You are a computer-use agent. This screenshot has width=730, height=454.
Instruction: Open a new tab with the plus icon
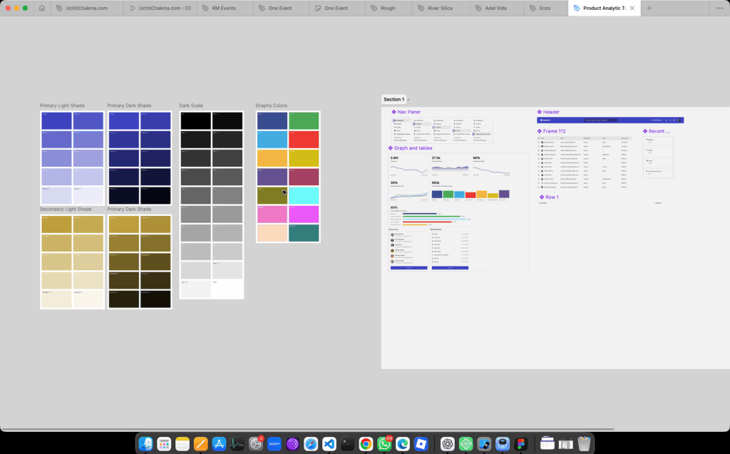649,8
